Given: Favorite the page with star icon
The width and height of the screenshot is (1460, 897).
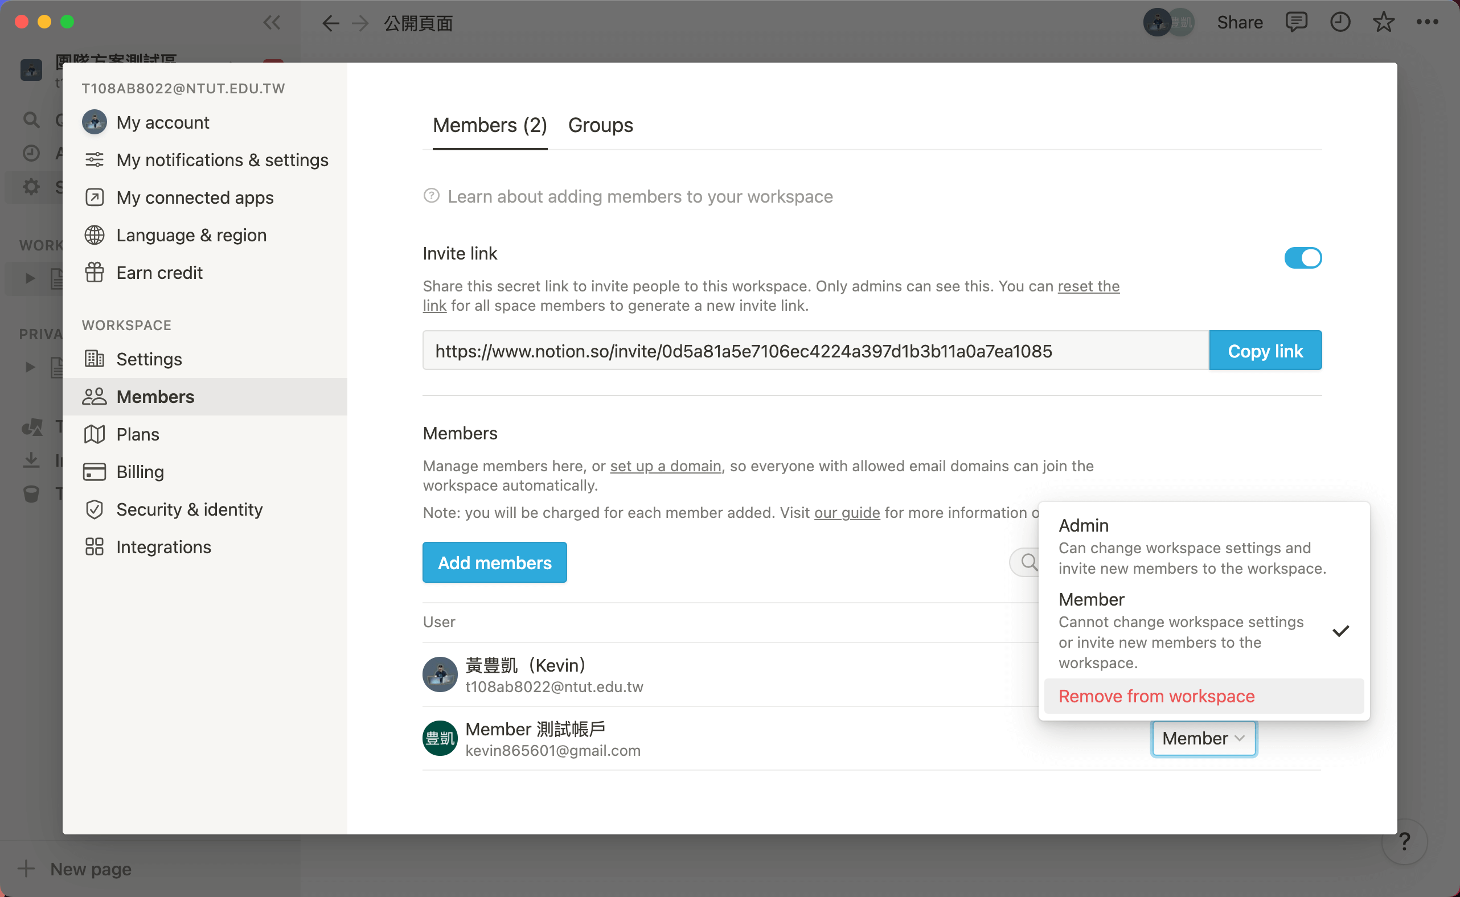Looking at the screenshot, I should [1384, 23].
